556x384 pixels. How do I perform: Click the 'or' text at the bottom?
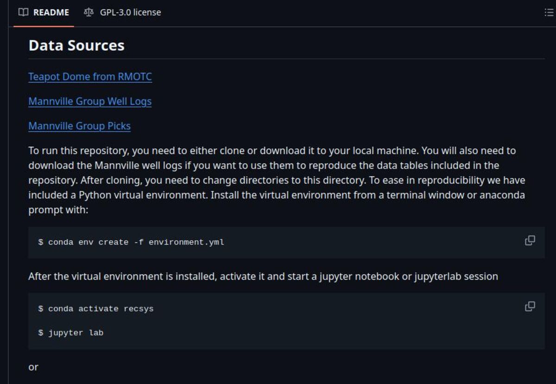33,367
